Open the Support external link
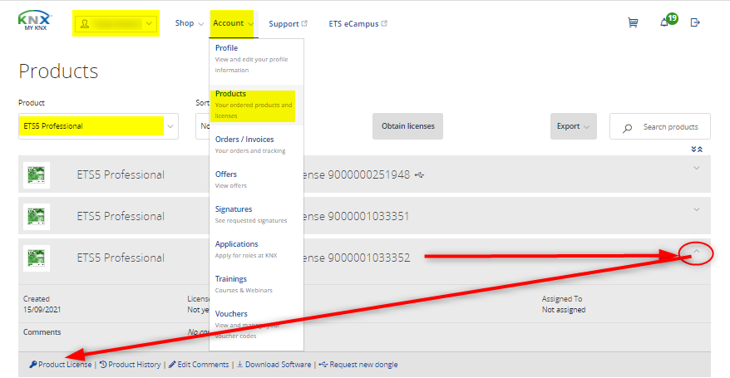Screen dimensions: 730x378 [288, 24]
